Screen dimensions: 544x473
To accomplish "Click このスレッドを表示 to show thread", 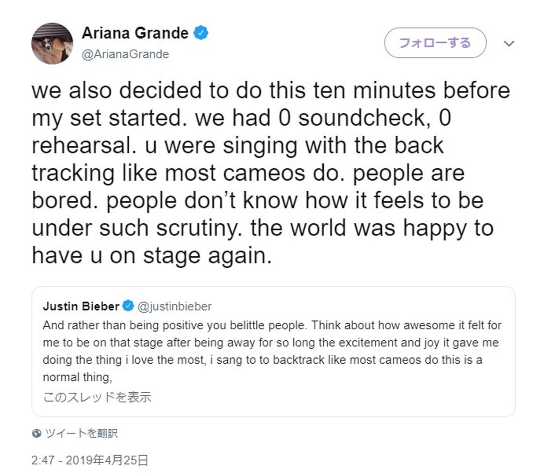I will [97, 397].
